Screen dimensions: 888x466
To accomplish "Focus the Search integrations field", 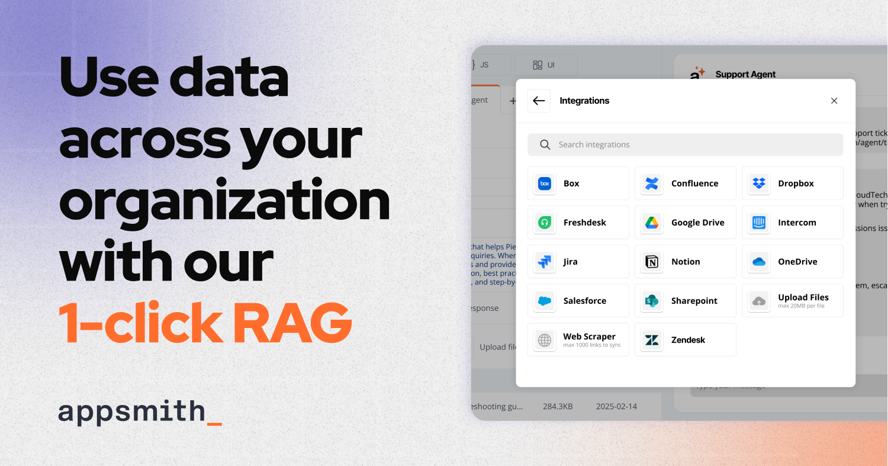I will pyautogui.click(x=685, y=144).
